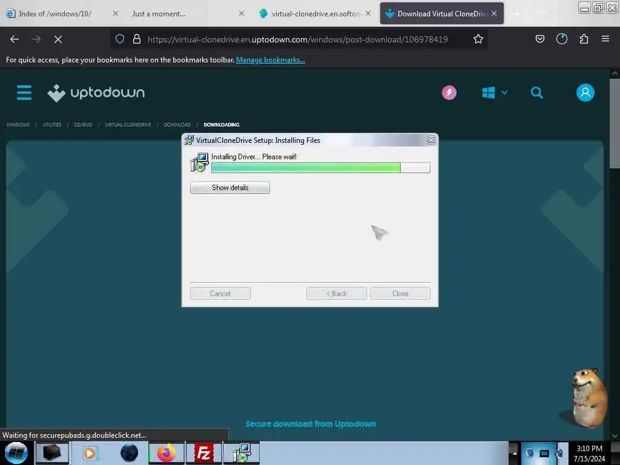Screen dimensions: 620x465
Task: Click Show details in setup dialog
Action: click(x=229, y=188)
